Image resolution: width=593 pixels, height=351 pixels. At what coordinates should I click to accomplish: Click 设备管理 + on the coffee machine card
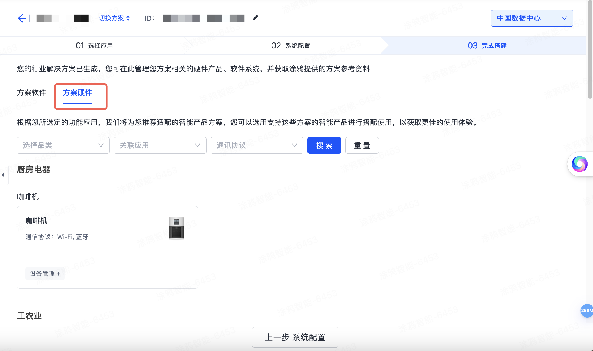point(45,273)
